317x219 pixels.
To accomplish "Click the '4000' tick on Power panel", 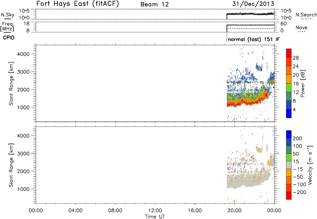I will pos(23,54).
